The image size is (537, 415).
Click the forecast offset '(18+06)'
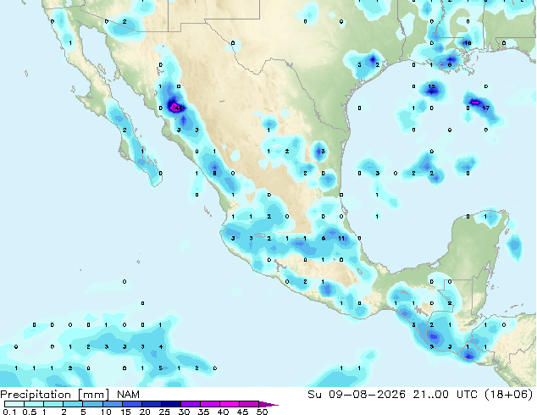[x=508, y=394]
